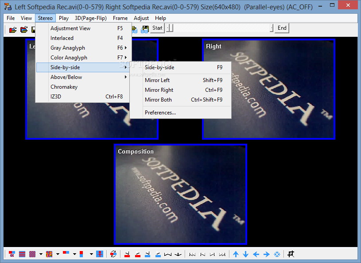Viewport: 361px width, 263px height.
Task: Click the blue down arrow icon
Action: (246, 254)
